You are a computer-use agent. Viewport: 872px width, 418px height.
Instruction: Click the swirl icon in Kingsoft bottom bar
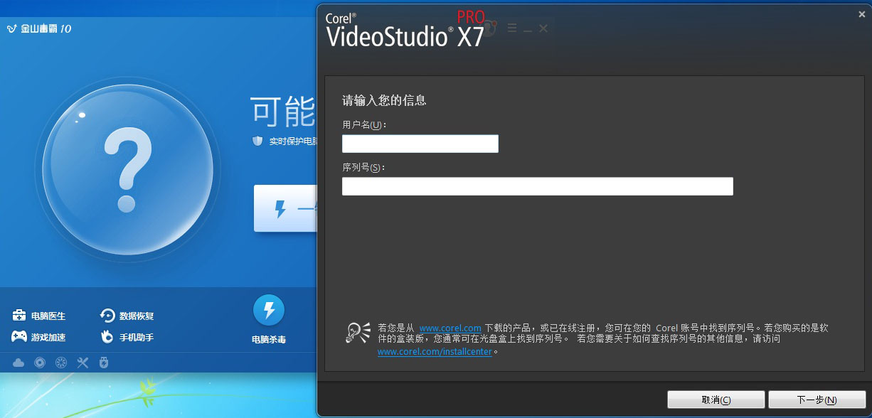(x=40, y=363)
